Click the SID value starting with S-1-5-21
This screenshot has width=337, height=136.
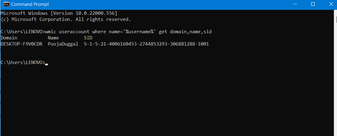(146, 44)
